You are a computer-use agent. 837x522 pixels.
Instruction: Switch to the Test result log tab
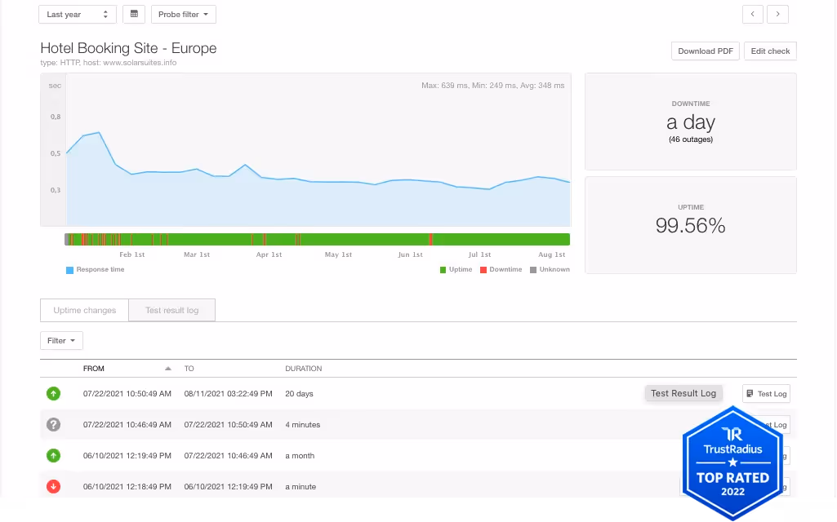(171, 310)
